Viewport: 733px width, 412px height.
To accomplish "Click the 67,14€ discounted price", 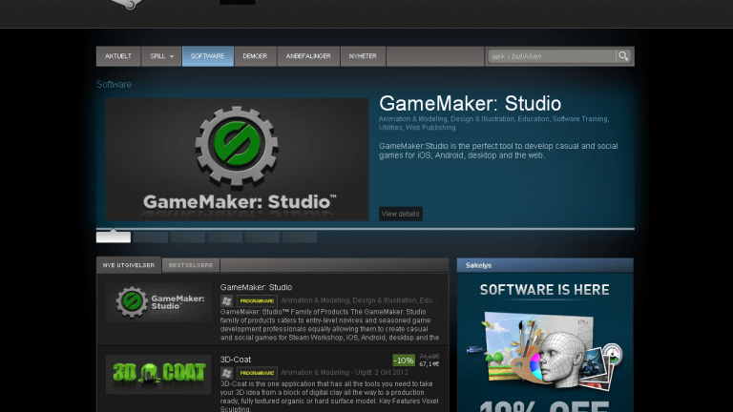I will [429, 364].
